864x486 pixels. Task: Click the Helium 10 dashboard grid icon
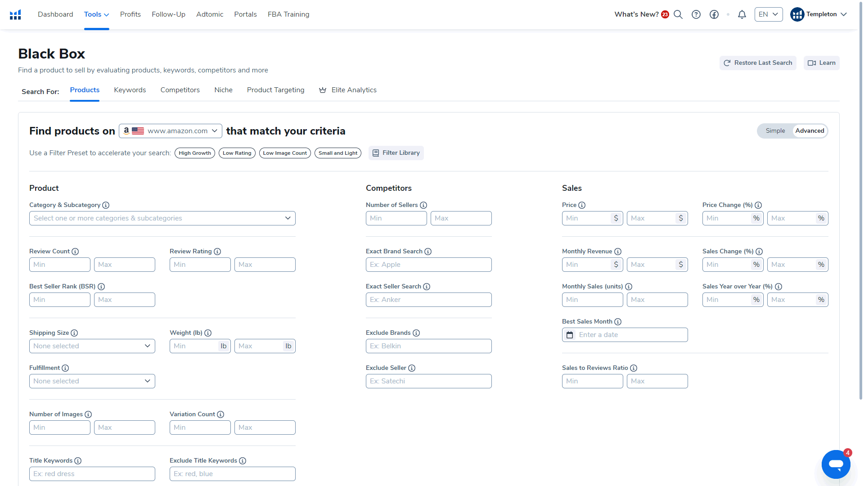pyautogui.click(x=15, y=13)
